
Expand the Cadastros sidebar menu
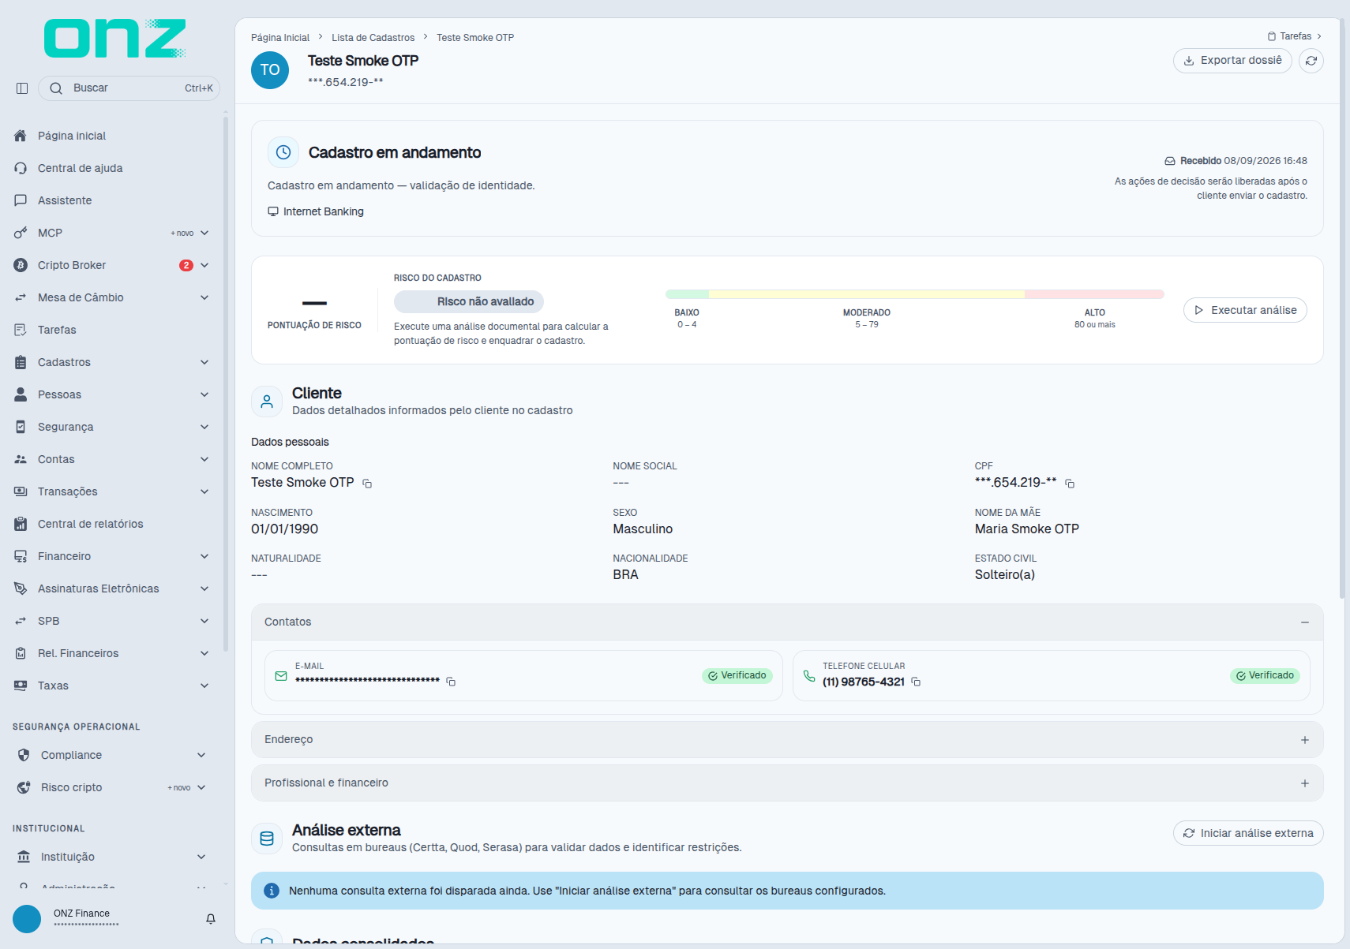[x=204, y=362]
